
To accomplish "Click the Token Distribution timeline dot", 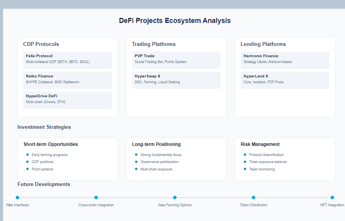I will 253,198.
